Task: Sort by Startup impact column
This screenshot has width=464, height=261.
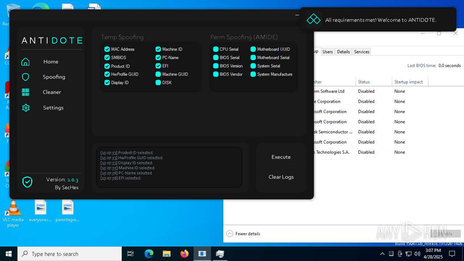Action: point(410,82)
